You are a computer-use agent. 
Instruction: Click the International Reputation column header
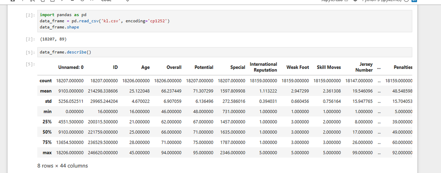[263, 67]
